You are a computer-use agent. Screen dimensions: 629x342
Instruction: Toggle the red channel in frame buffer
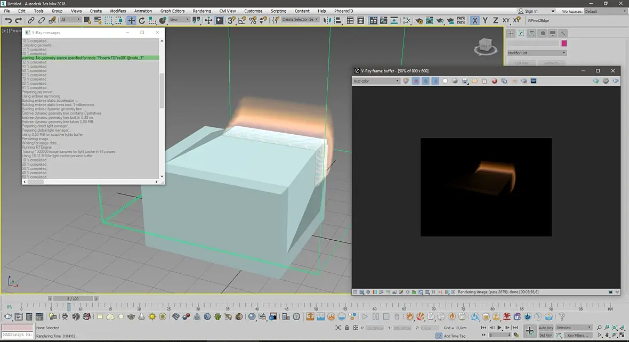(x=415, y=81)
